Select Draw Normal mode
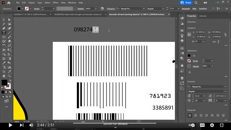 click(x=3, y=96)
